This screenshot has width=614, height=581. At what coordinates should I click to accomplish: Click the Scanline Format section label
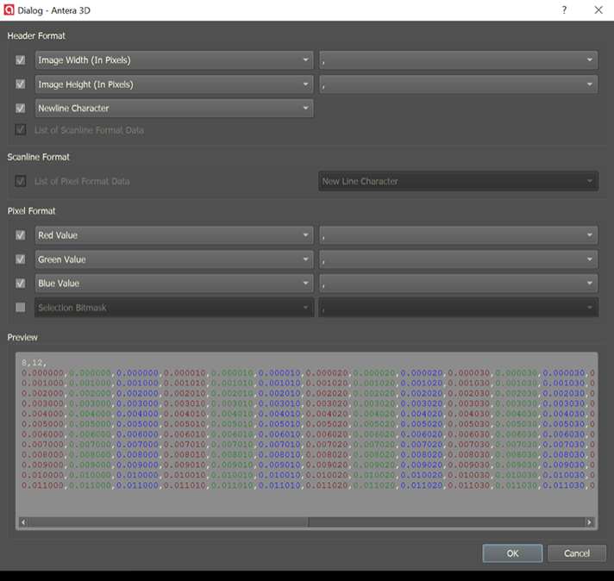pyautogui.click(x=38, y=157)
